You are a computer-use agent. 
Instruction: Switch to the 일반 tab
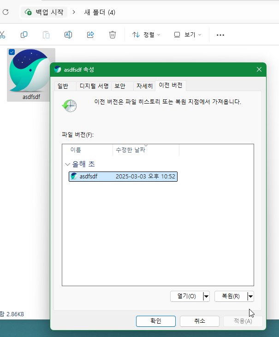coord(62,86)
